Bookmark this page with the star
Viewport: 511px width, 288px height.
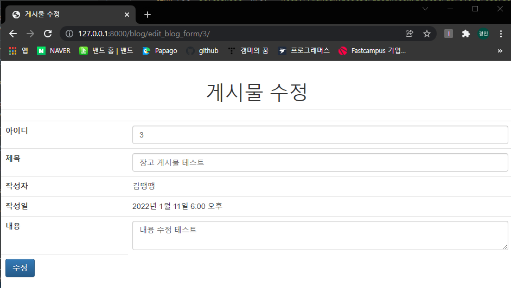[x=426, y=34]
